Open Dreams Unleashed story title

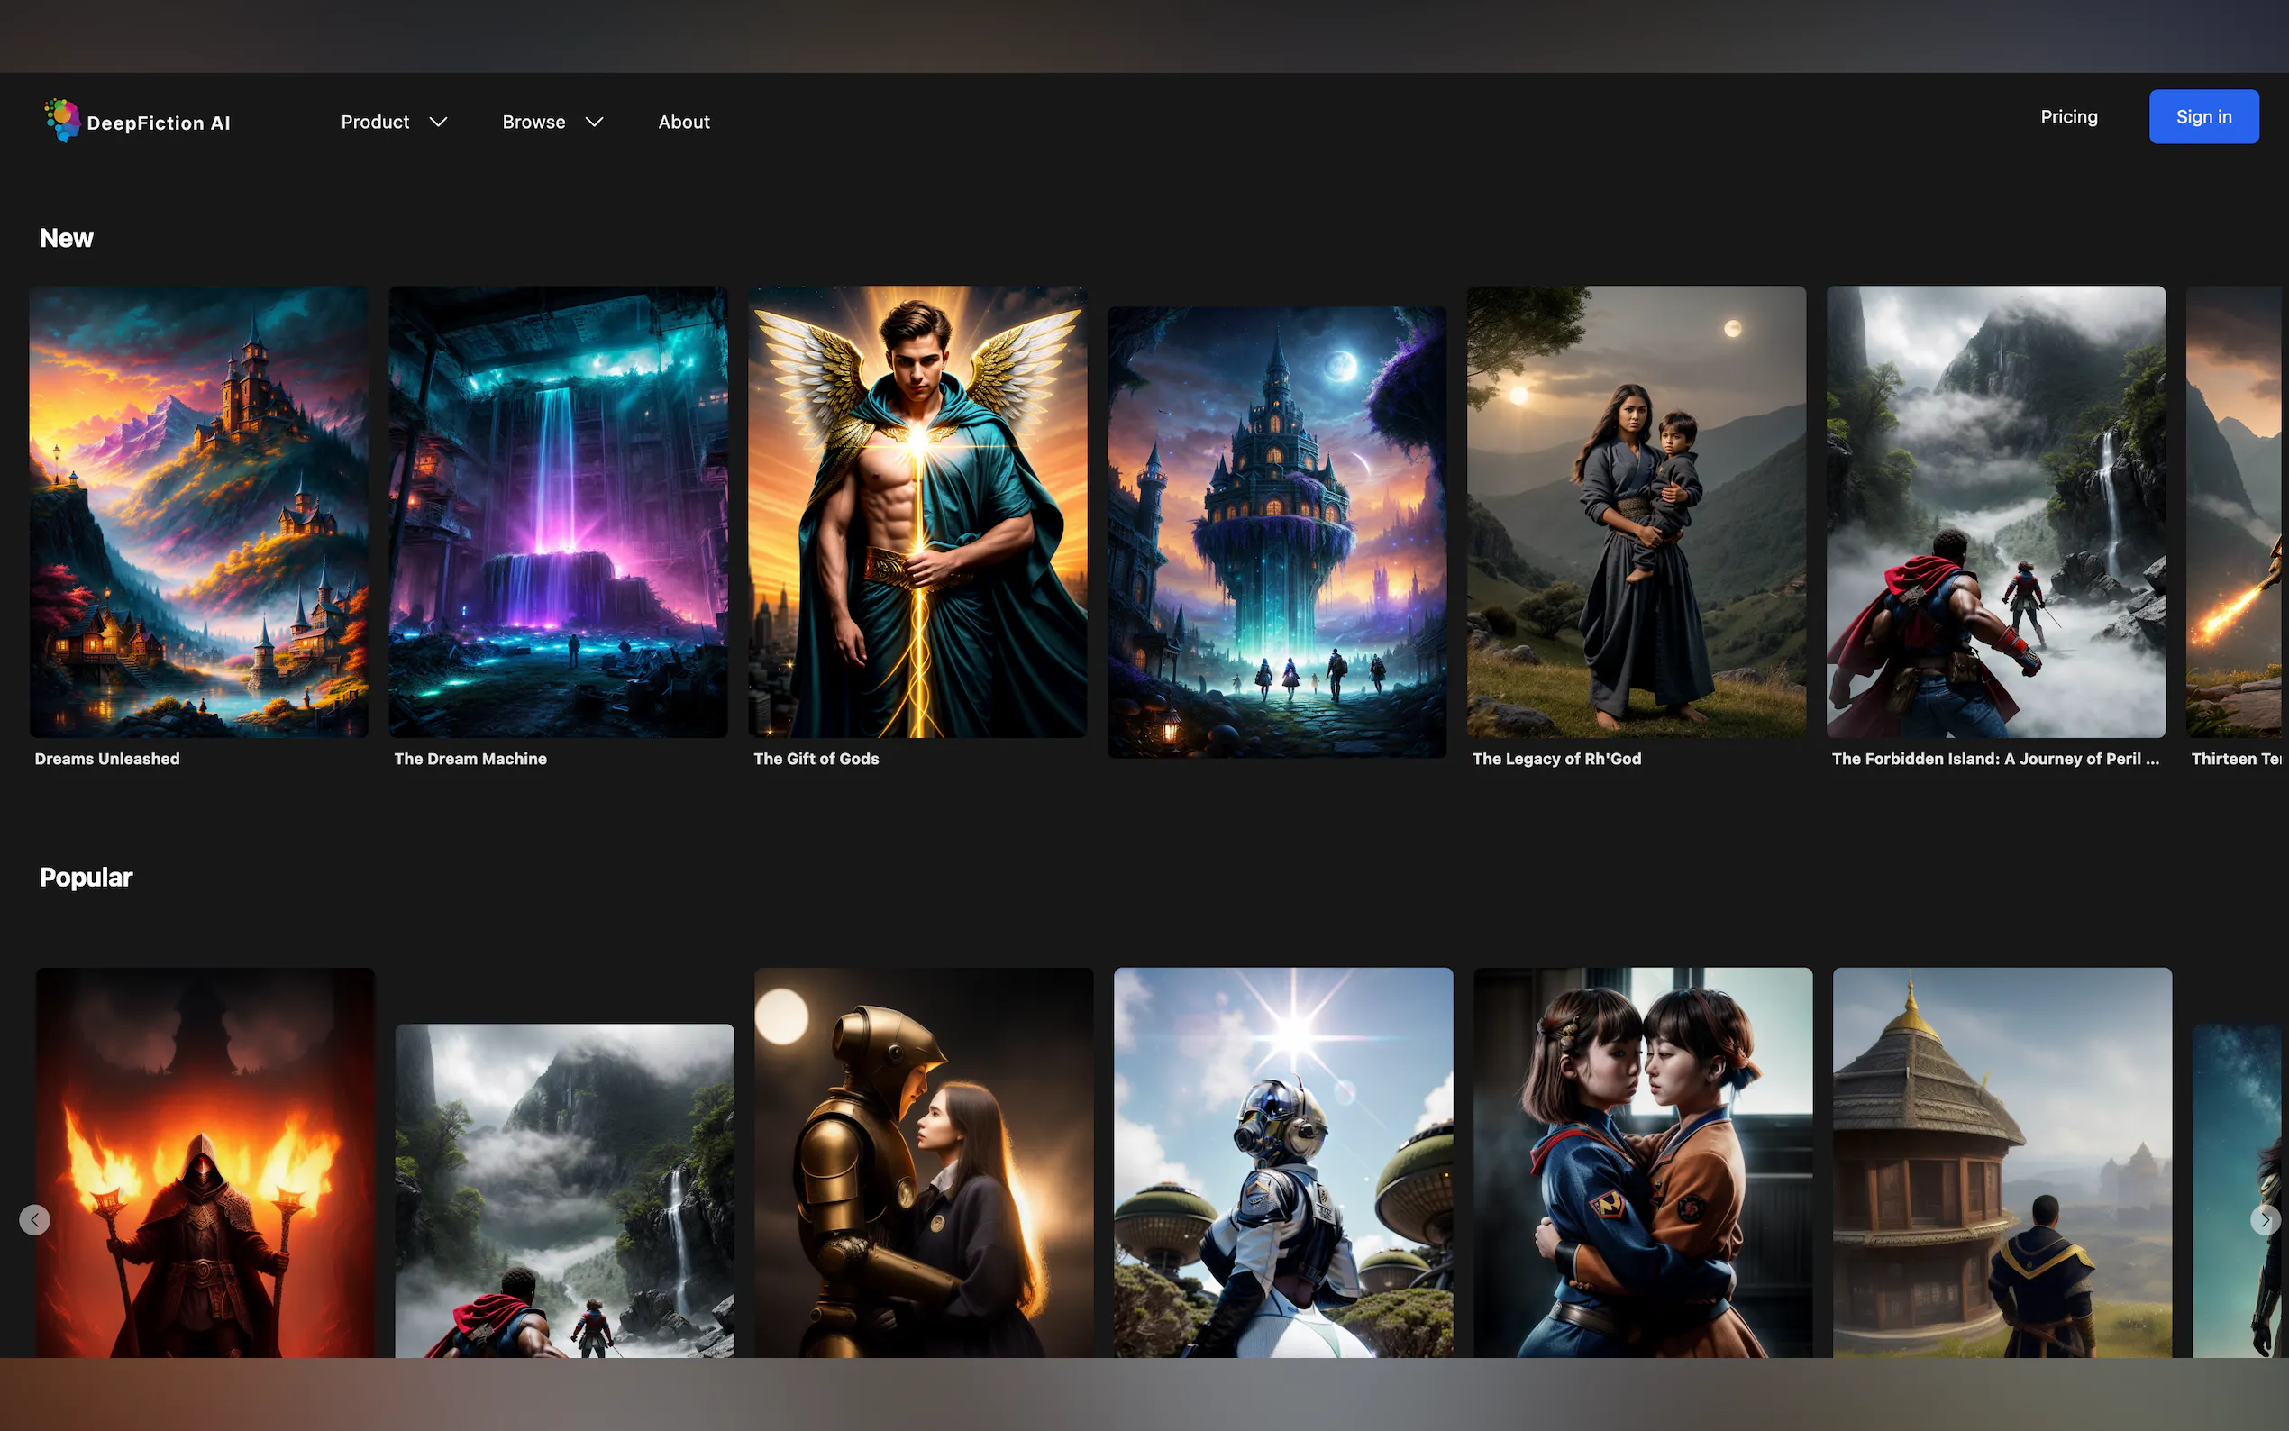click(x=107, y=759)
